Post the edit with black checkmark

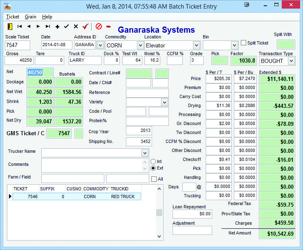point(67,26)
